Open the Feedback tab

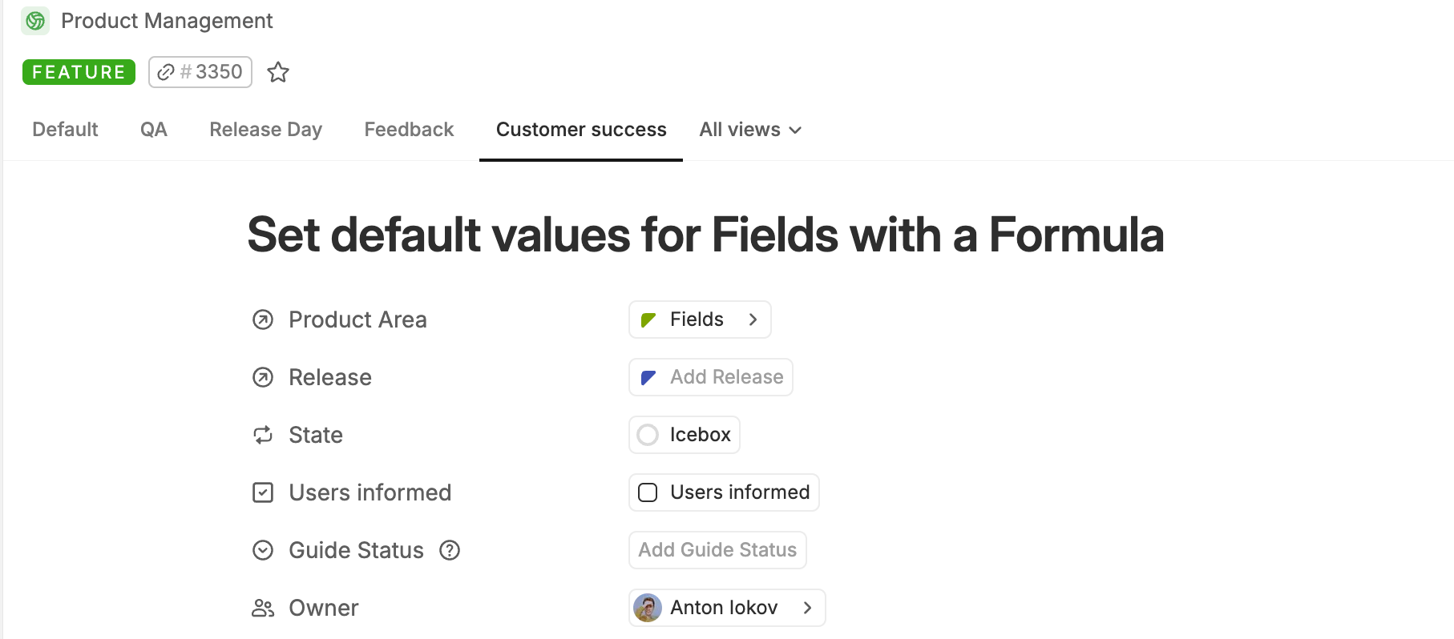409,130
